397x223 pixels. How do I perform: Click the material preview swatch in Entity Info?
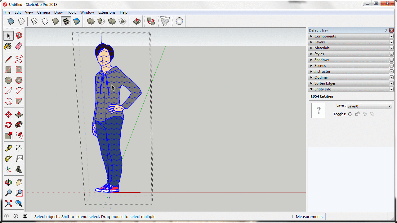point(318,110)
